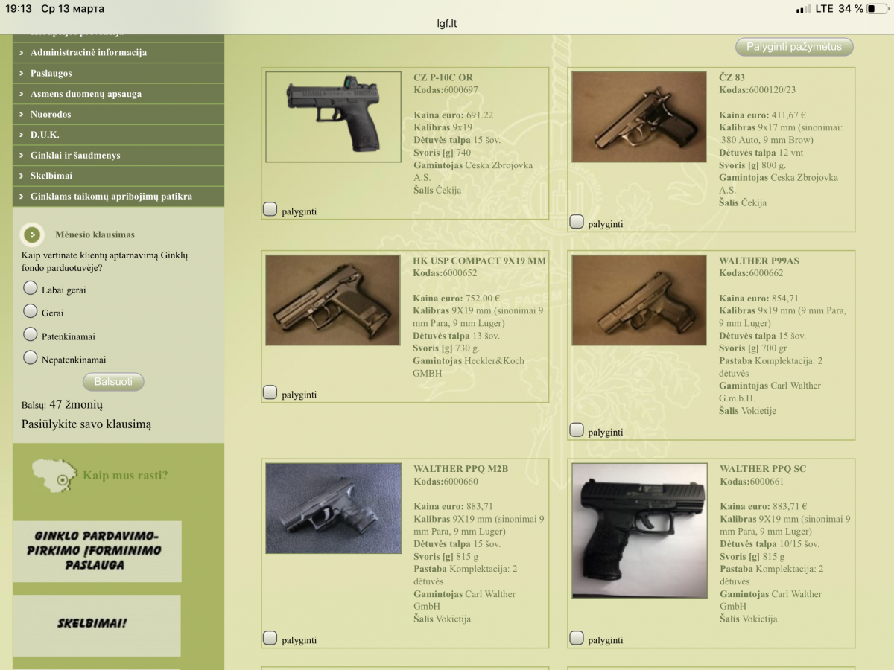
Task: Click the cellular signal bars icon
Action: point(803,9)
